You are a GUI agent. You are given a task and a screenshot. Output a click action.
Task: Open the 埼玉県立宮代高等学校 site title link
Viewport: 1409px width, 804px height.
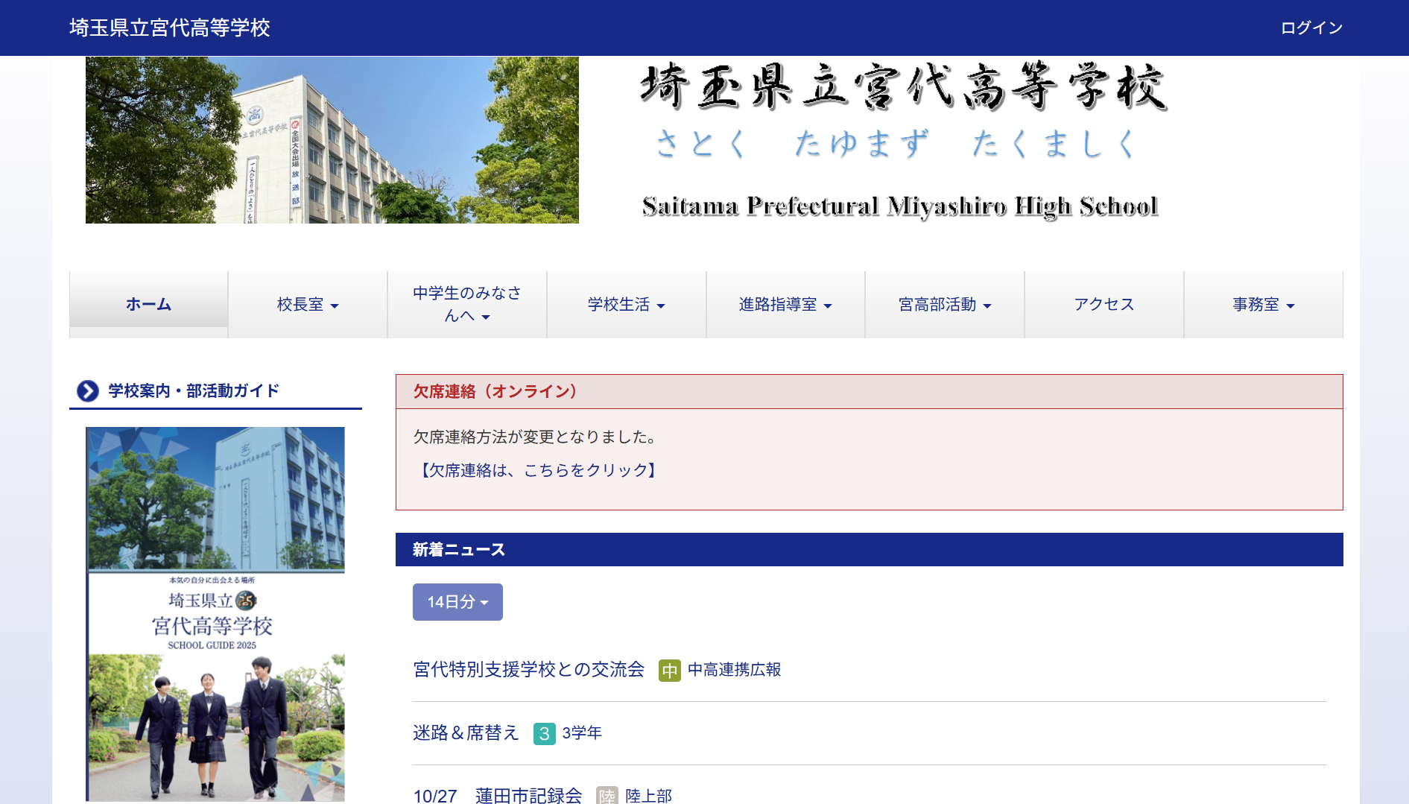pyautogui.click(x=170, y=28)
